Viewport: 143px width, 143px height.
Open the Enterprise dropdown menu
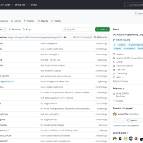(21, 5)
